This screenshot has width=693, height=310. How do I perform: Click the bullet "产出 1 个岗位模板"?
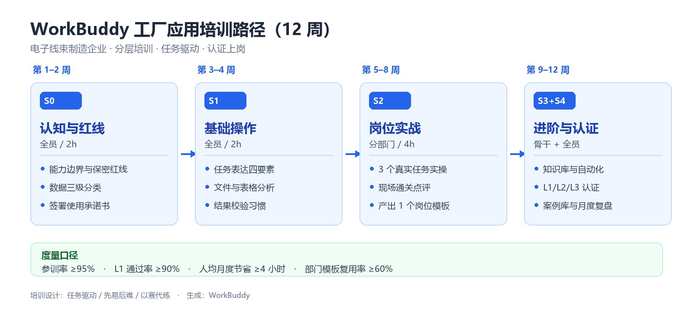click(x=414, y=206)
